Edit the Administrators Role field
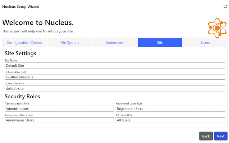 (x=59, y=109)
